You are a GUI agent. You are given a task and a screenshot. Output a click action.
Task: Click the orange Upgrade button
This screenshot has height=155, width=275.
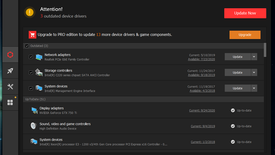[x=245, y=35]
